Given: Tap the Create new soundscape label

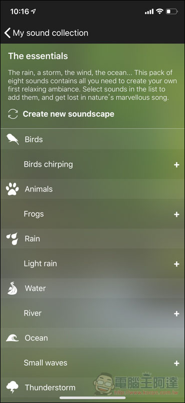Looking at the screenshot, I should (69, 114).
